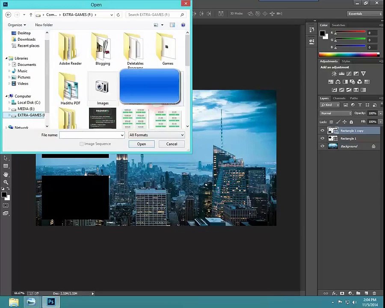Toggle the preview pane icon in Open dialog

tap(172, 25)
